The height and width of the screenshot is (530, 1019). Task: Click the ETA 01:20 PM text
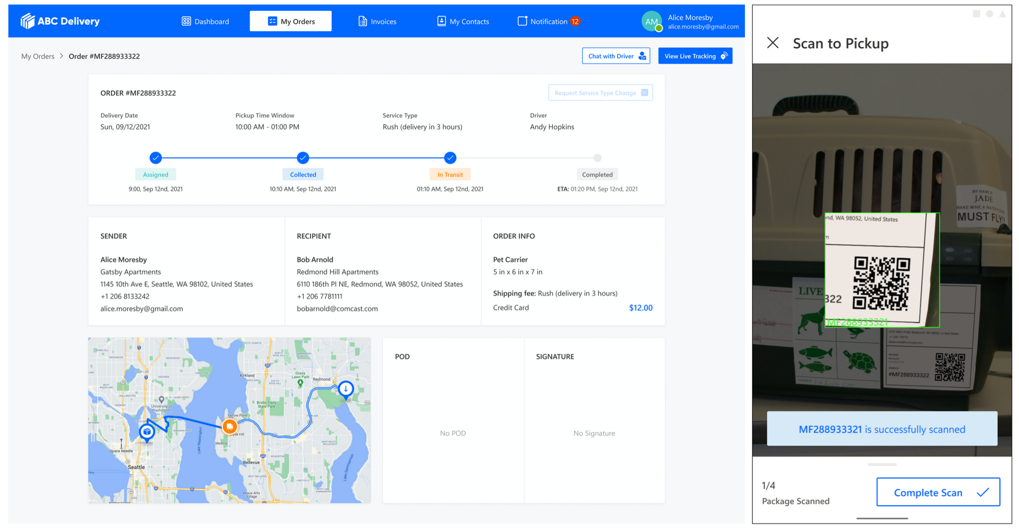coord(597,189)
